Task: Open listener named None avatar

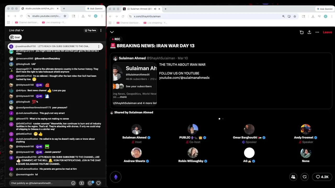Action: [306, 153]
